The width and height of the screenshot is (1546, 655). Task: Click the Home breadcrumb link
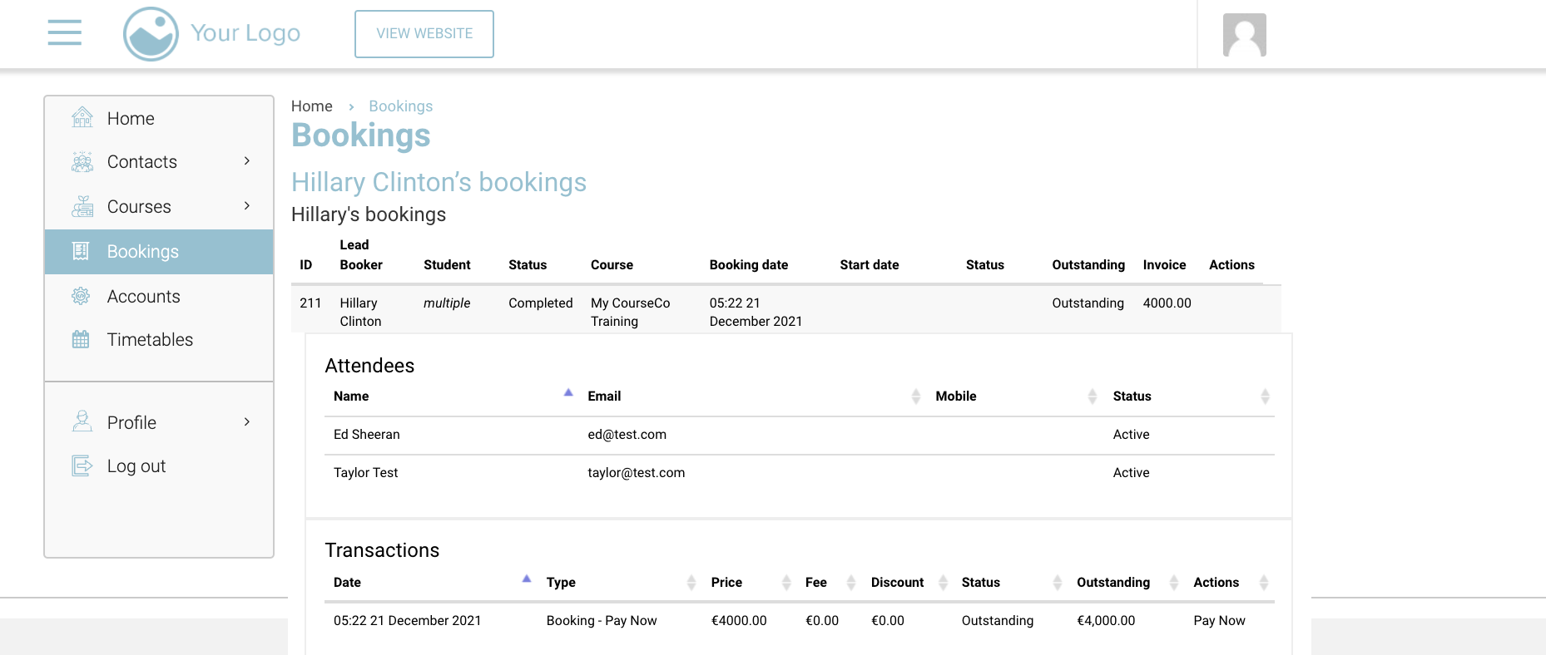click(311, 106)
